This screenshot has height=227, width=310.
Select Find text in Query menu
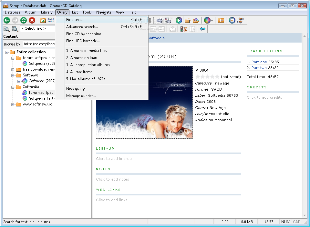click(102, 20)
